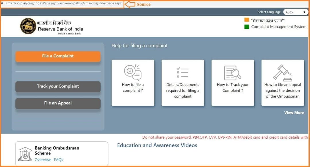Screen dimensions: 310x167
Task: Click the Banking Ombudsman building icon
Action: [x=25, y=154]
